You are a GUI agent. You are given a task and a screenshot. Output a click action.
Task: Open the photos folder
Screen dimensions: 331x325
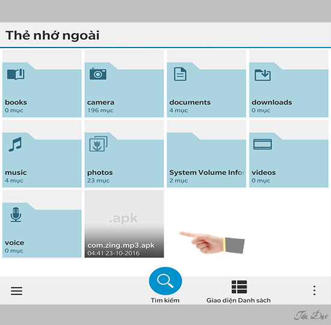pos(124,153)
